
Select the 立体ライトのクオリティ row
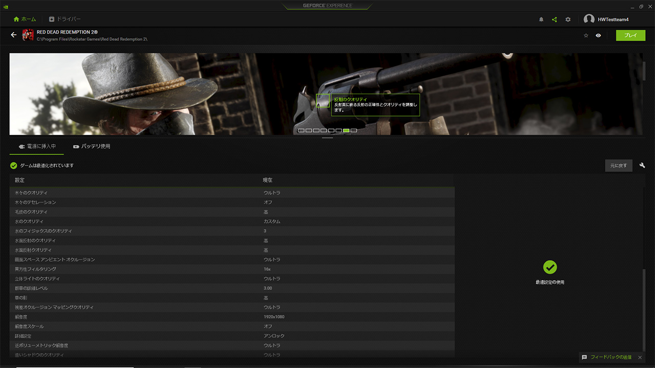[232, 279]
